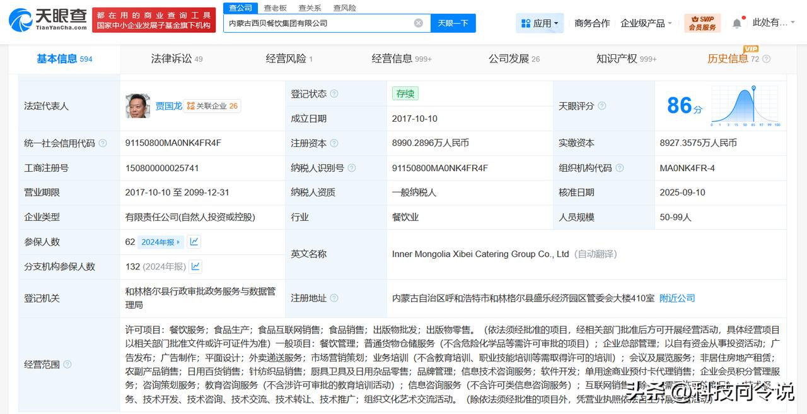
Task: Expand the 企业级产品 dropdown
Action: pyautogui.click(x=646, y=23)
